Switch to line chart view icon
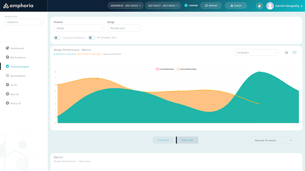This screenshot has height=171, width=305. [295, 52]
